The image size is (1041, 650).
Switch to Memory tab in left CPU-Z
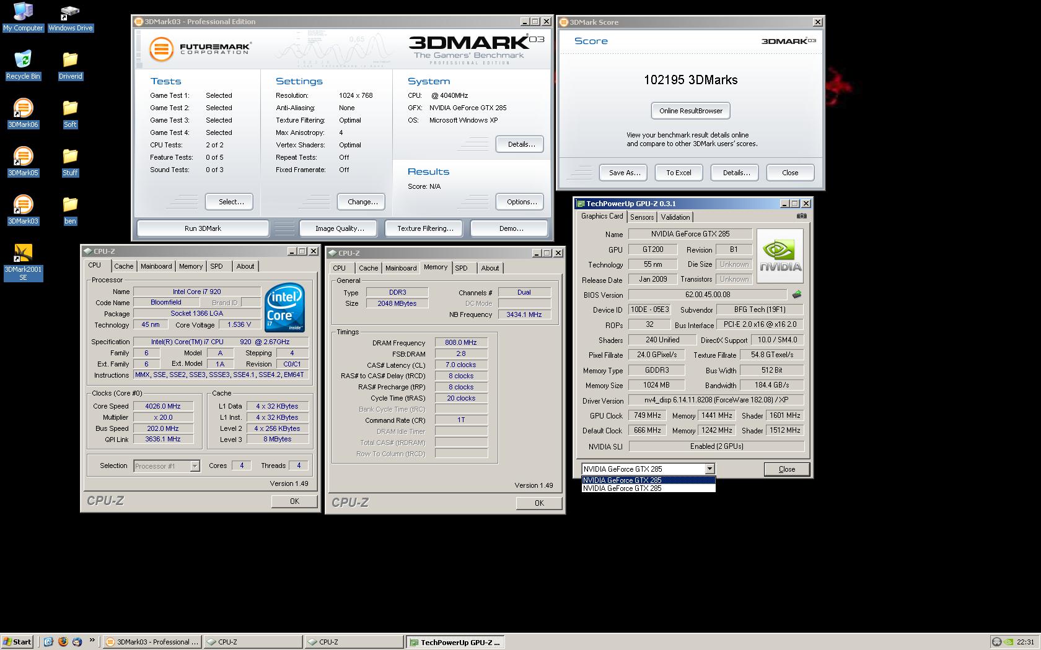click(x=191, y=266)
